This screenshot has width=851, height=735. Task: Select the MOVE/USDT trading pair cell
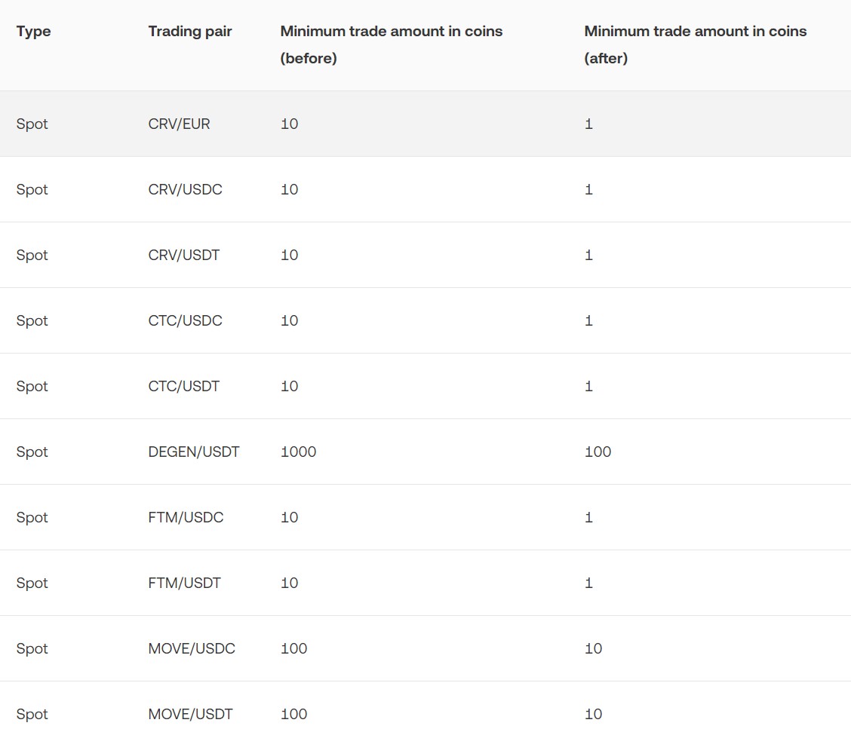pos(191,715)
